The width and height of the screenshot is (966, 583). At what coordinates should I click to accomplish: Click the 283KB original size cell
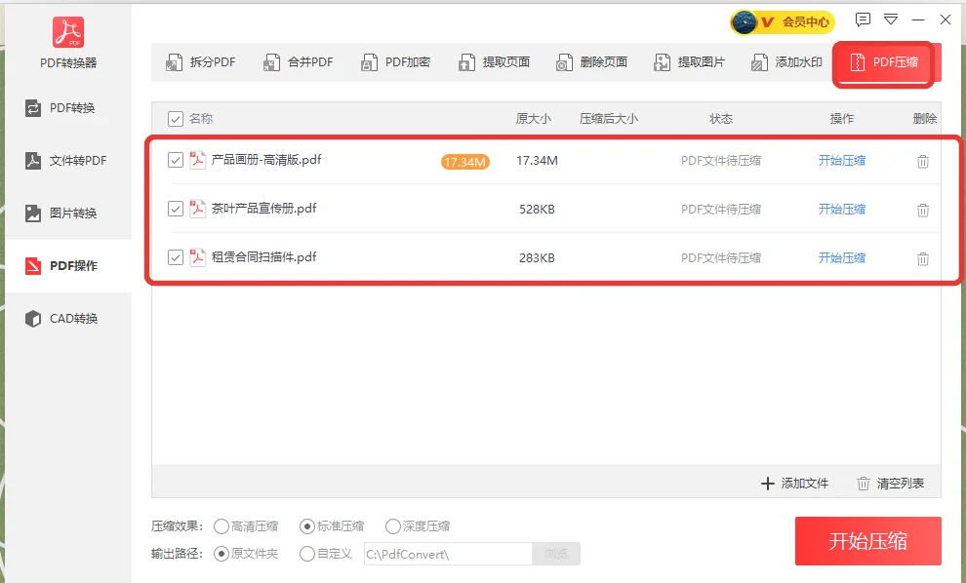click(538, 258)
